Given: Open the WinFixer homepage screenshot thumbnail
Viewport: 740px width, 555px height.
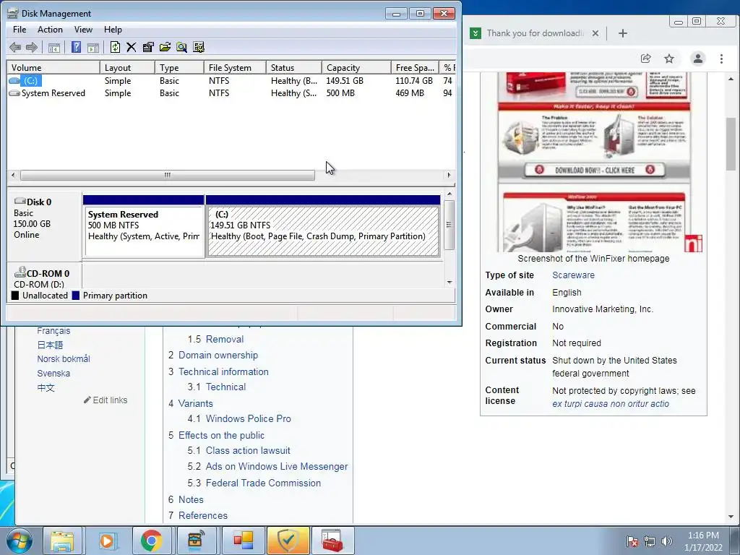Looking at the screenshot, I should point(594,163).
